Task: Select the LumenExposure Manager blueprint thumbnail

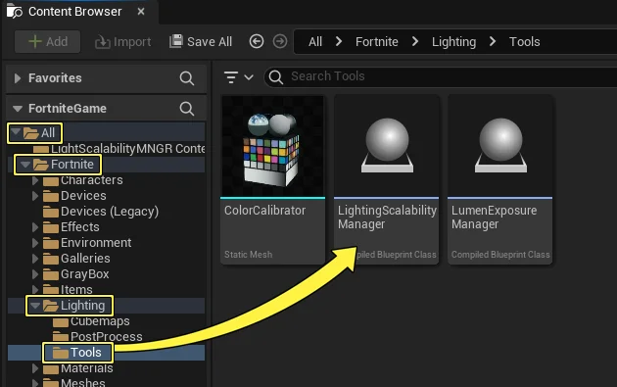Action: (499, 147)
